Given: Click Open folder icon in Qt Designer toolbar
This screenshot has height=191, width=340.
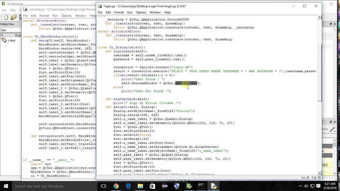Looking at the screenshot, I should 14,17.
